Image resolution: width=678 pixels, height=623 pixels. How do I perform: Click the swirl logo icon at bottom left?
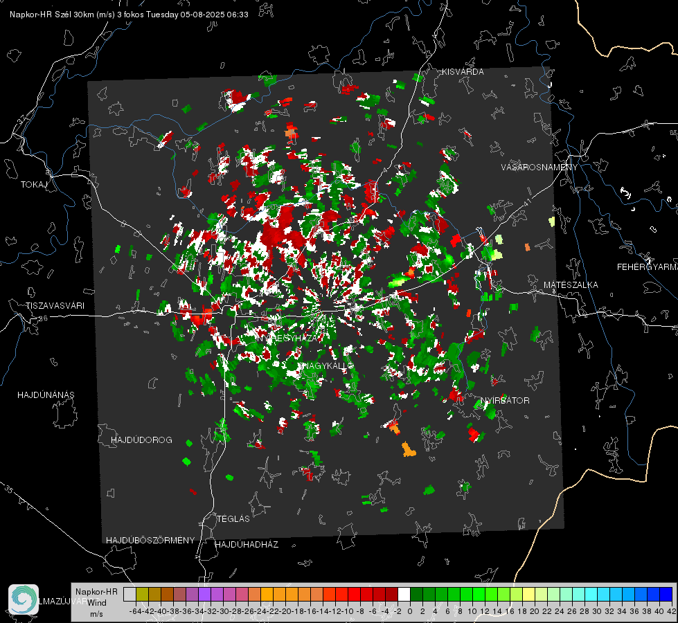click(24, 599)
